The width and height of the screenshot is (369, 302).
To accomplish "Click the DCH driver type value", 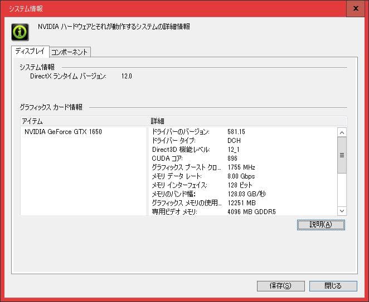I will pyautogui.click(x=234, y=140).
